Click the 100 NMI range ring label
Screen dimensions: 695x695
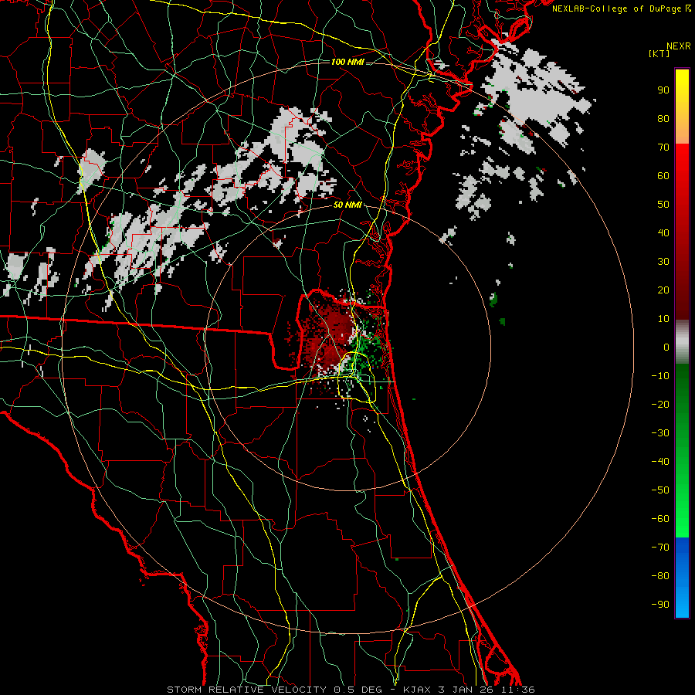[x=347, y=62]
